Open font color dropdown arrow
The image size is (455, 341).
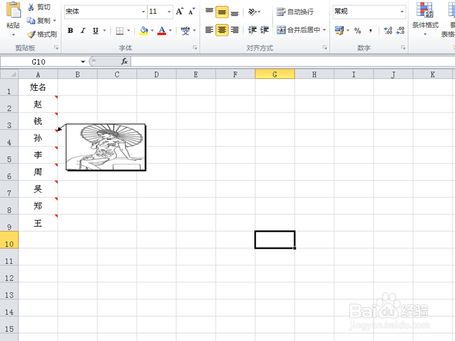[170, 30]
